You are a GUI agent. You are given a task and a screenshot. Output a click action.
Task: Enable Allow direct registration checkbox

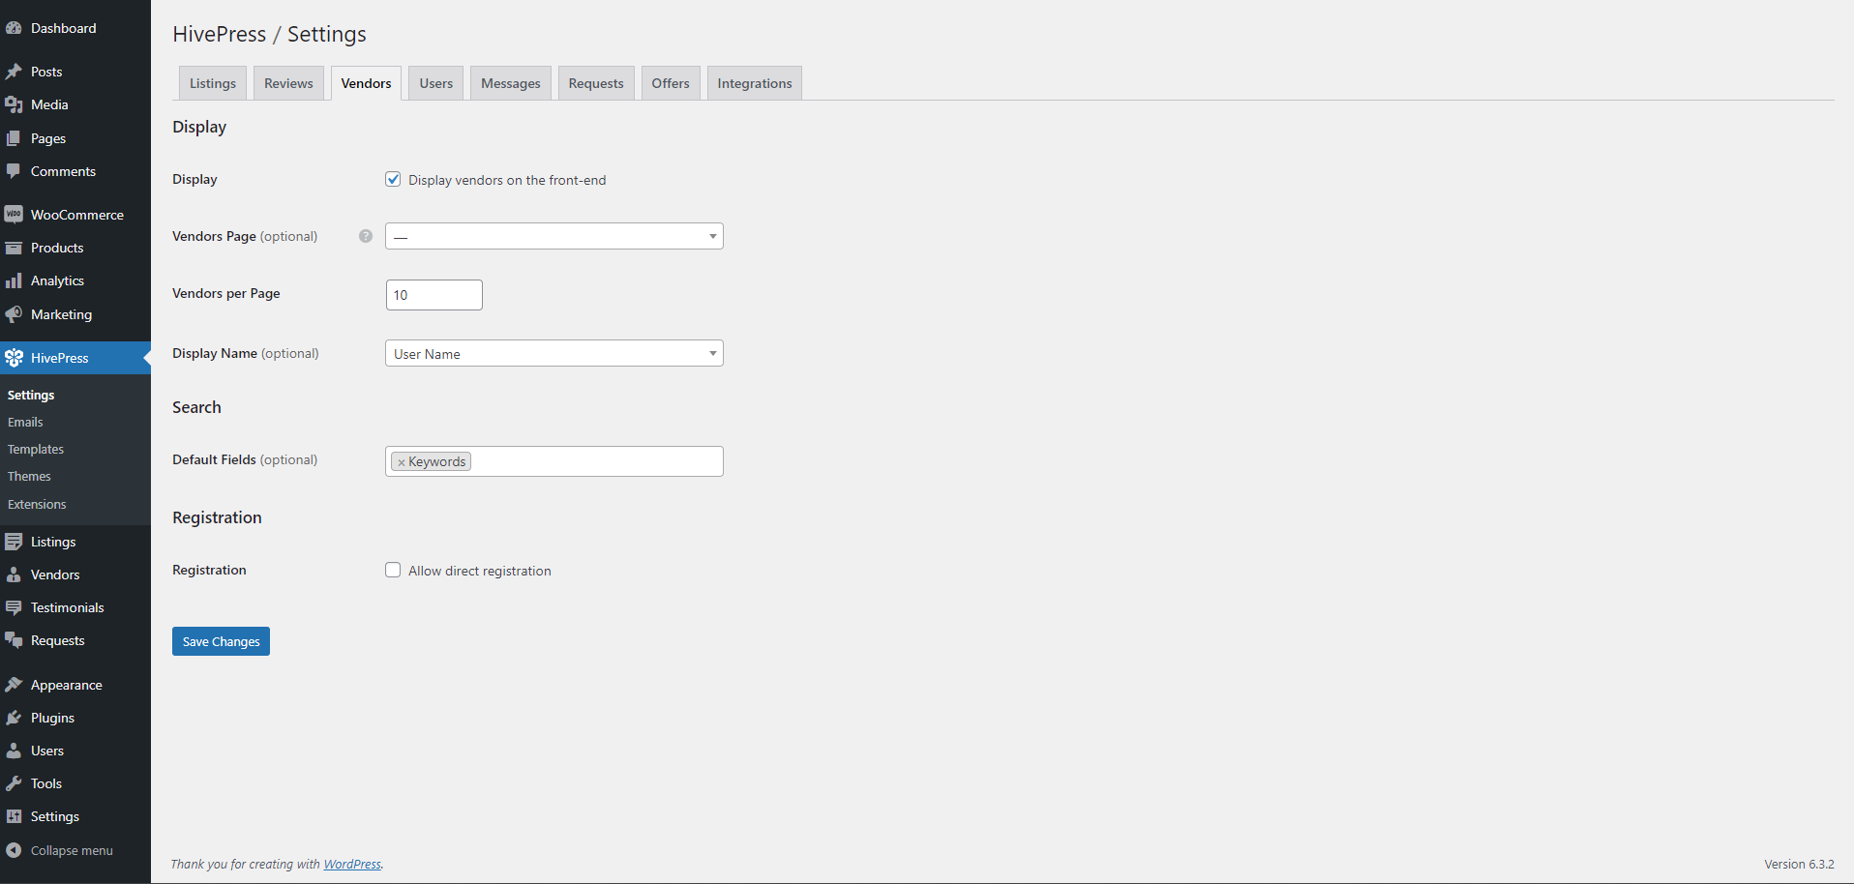click(393, 570)
